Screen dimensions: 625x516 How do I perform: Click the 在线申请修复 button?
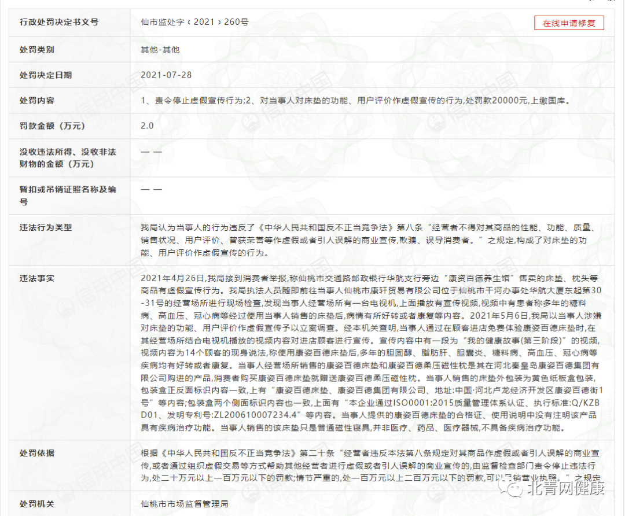tap(569, 23)
